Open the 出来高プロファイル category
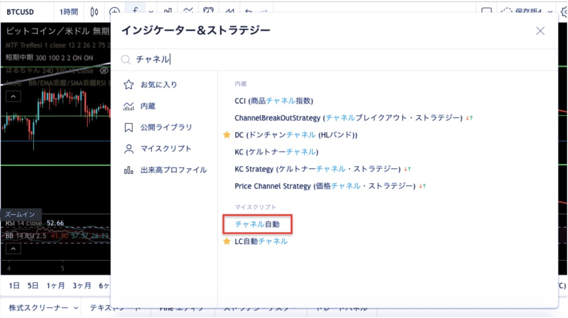The width and height of the screenshot is (568, 318). pos(165,170)
